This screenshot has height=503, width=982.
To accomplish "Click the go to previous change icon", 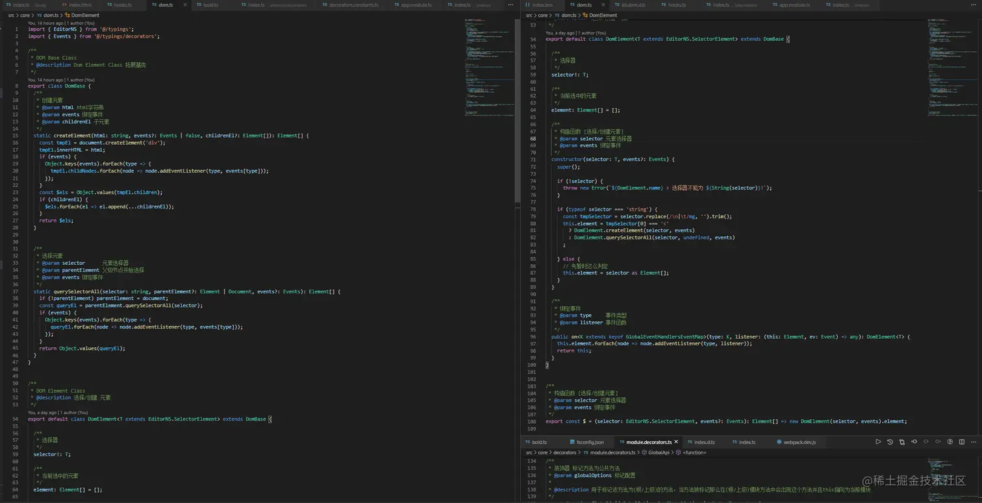I will click(914, 442).
